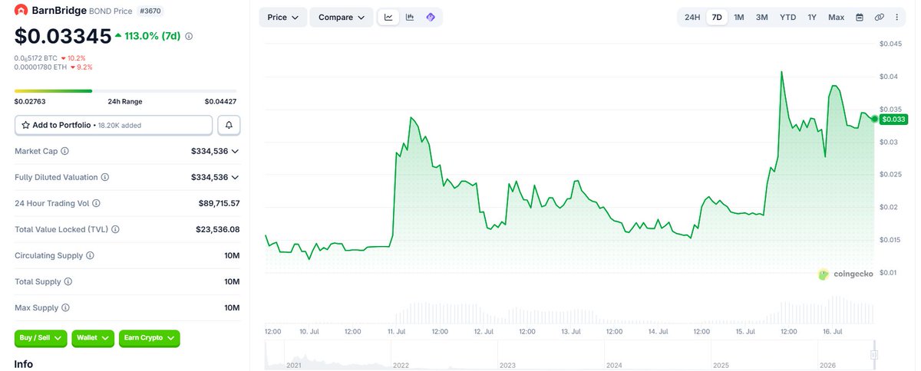
Task: Open the purple diamond chart icon
Action: 431,17
